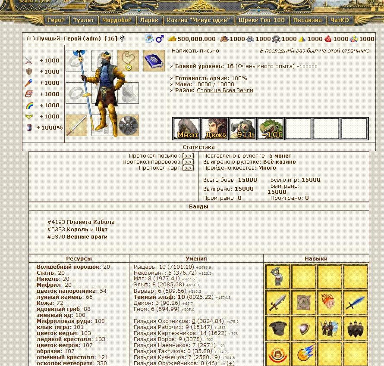This screenshot has height=366, width=384.
Task: Go to the Мордобой menu tab
Action: click(x=117, y=20)
